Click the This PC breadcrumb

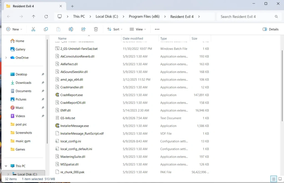point(79,16)
